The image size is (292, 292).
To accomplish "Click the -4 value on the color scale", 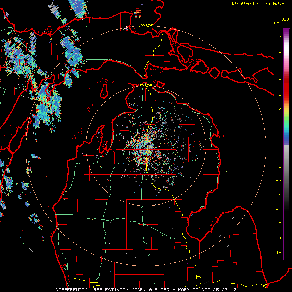I will pyautogui.click(x=279, y=195).
